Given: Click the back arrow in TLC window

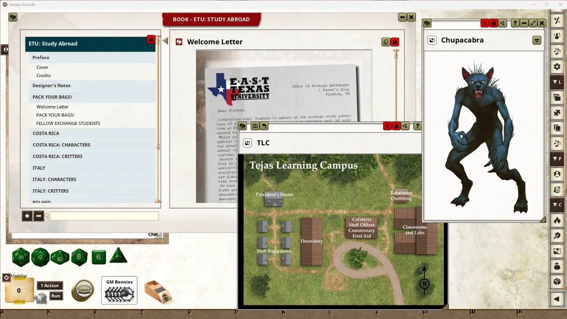Looking at the screenshot, I should tap(264, 126).
